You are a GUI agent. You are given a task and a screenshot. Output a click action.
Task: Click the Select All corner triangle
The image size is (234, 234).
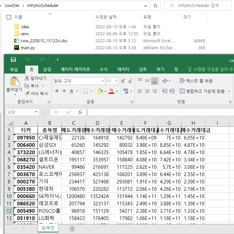coord(10,123)
